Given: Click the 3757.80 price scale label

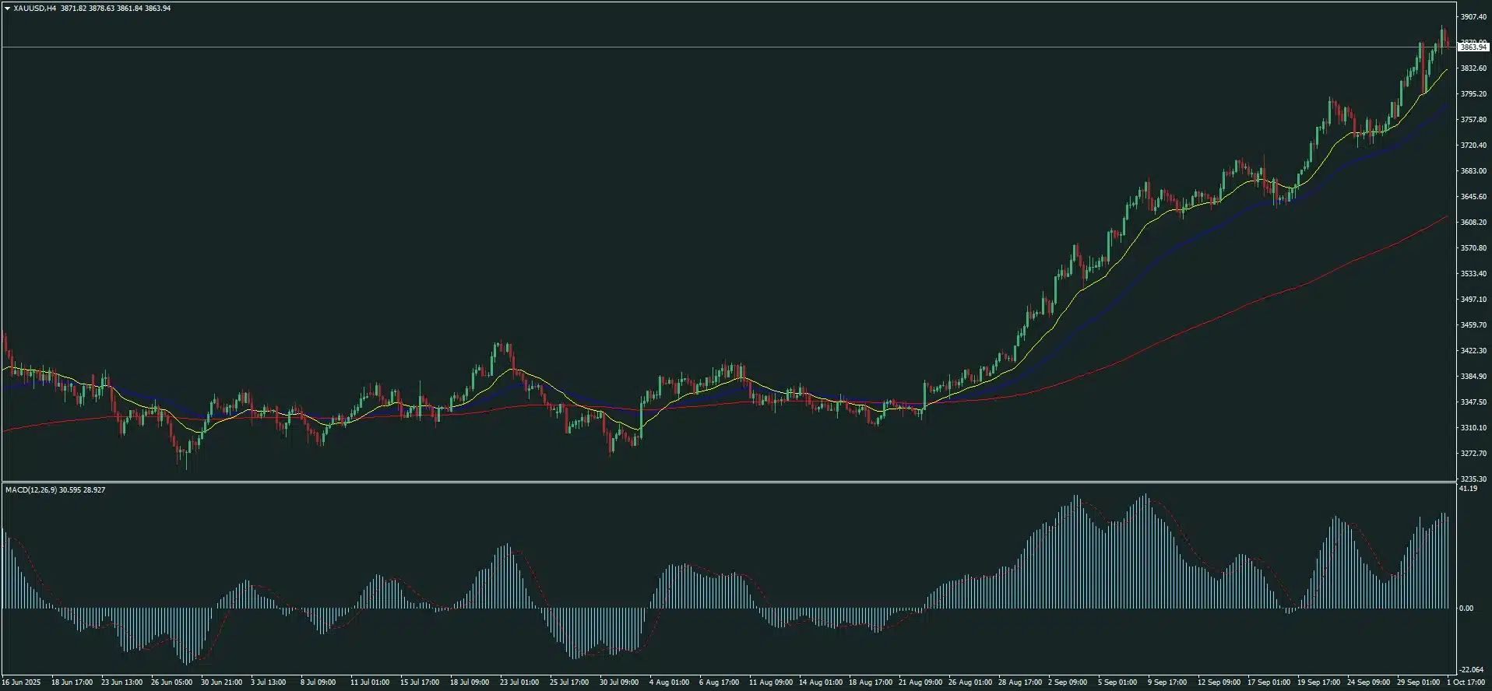Looking at the screenshot, I should [1473, 120].
